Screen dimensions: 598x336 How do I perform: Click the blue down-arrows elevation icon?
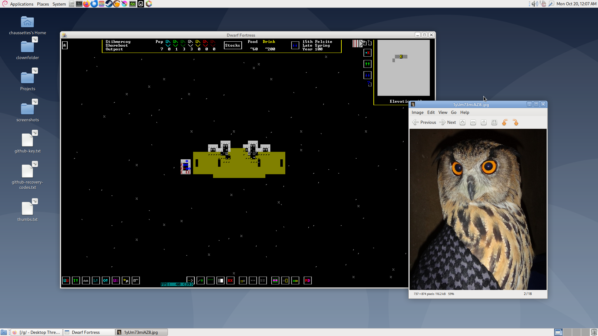coord(368,75)
